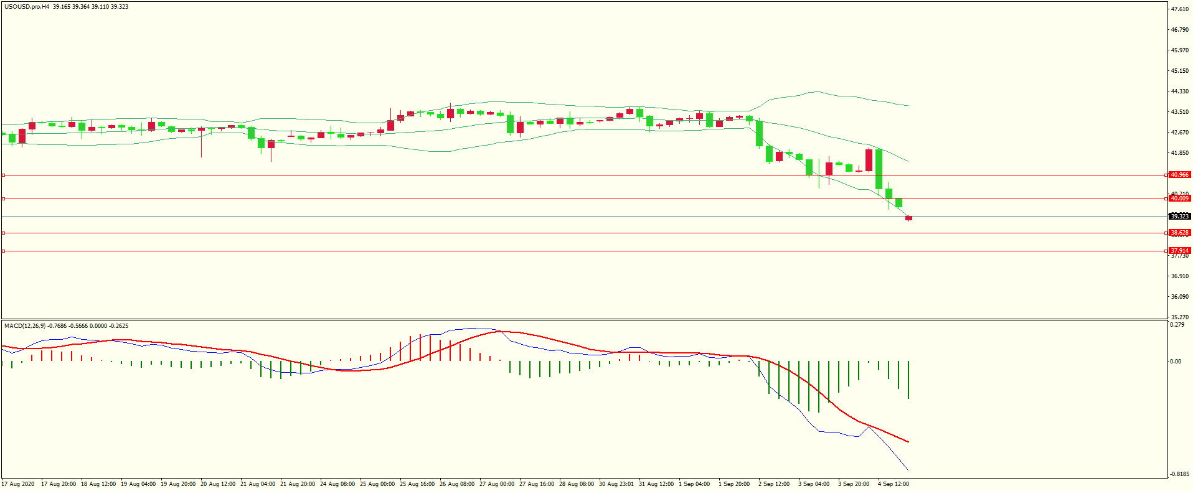Click the 39.323 current price label
Viewport: 1193px width, 491px height.
pyautogui.click(x=1179, y=217)
